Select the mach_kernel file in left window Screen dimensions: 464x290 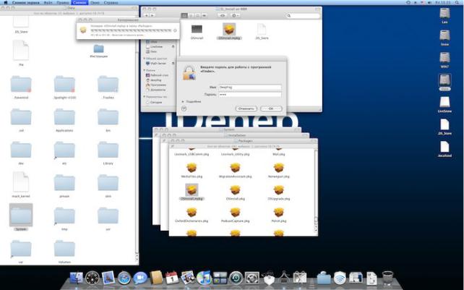[21, 184]
